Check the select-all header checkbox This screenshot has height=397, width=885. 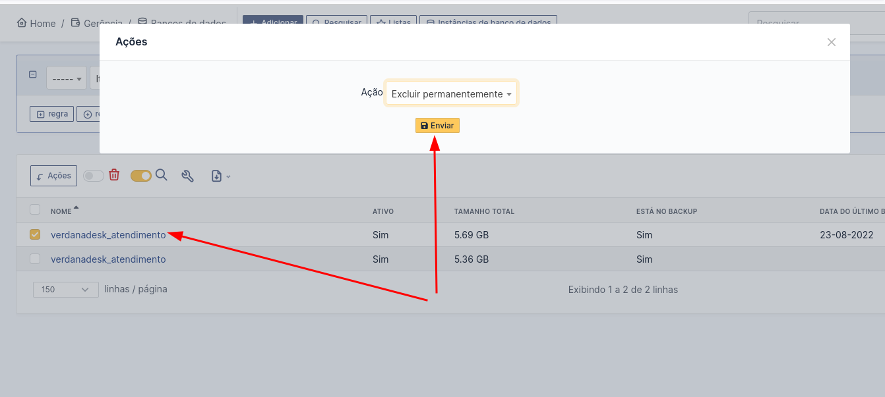click(35, 209)
